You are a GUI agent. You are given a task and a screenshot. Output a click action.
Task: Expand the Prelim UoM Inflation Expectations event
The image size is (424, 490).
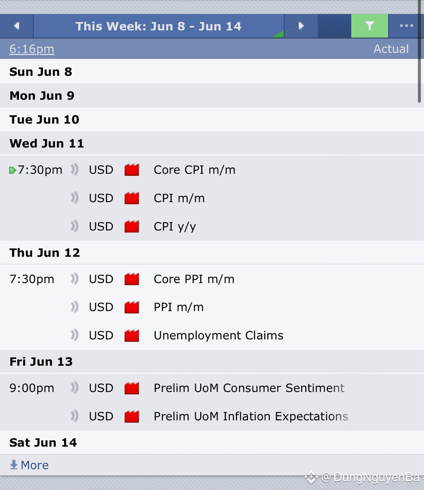(250, 416)
